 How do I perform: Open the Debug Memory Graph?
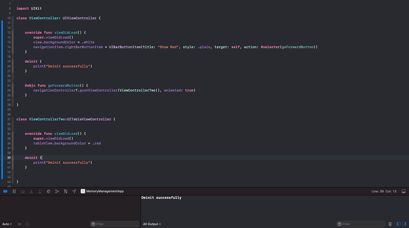coord(57,191)
